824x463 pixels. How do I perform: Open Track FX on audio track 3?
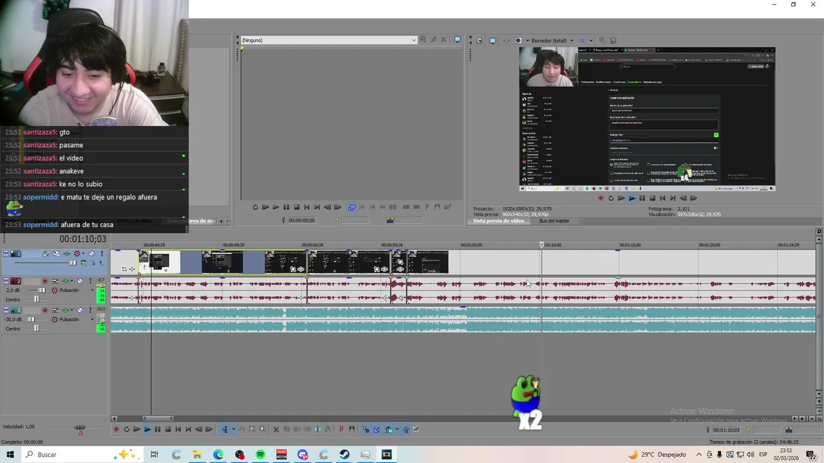pos(65,310)
